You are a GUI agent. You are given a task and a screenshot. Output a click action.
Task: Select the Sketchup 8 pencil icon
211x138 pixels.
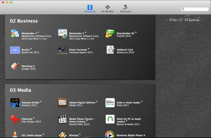[x=15, y=66]
